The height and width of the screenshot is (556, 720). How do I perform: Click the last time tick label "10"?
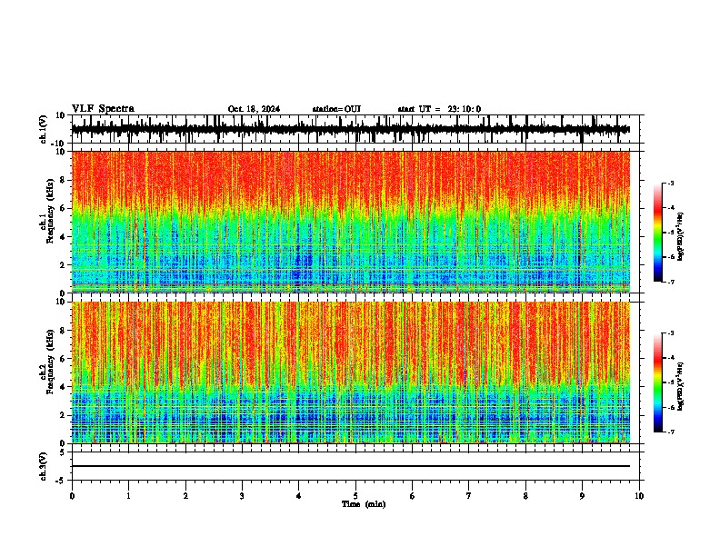[639, 496]
